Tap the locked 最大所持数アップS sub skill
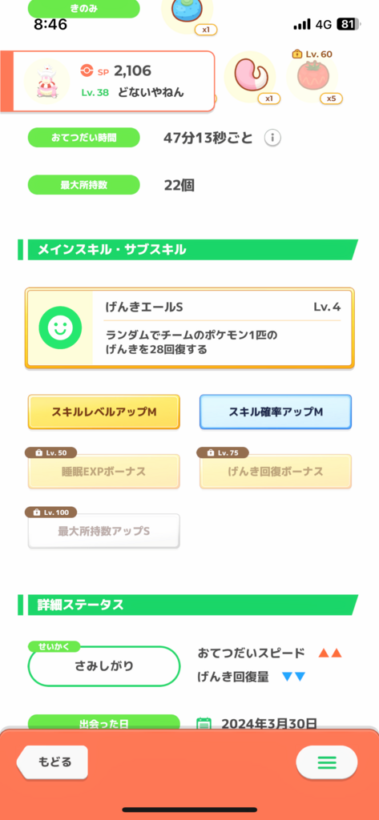379x820 pixels. coord(103,532)
